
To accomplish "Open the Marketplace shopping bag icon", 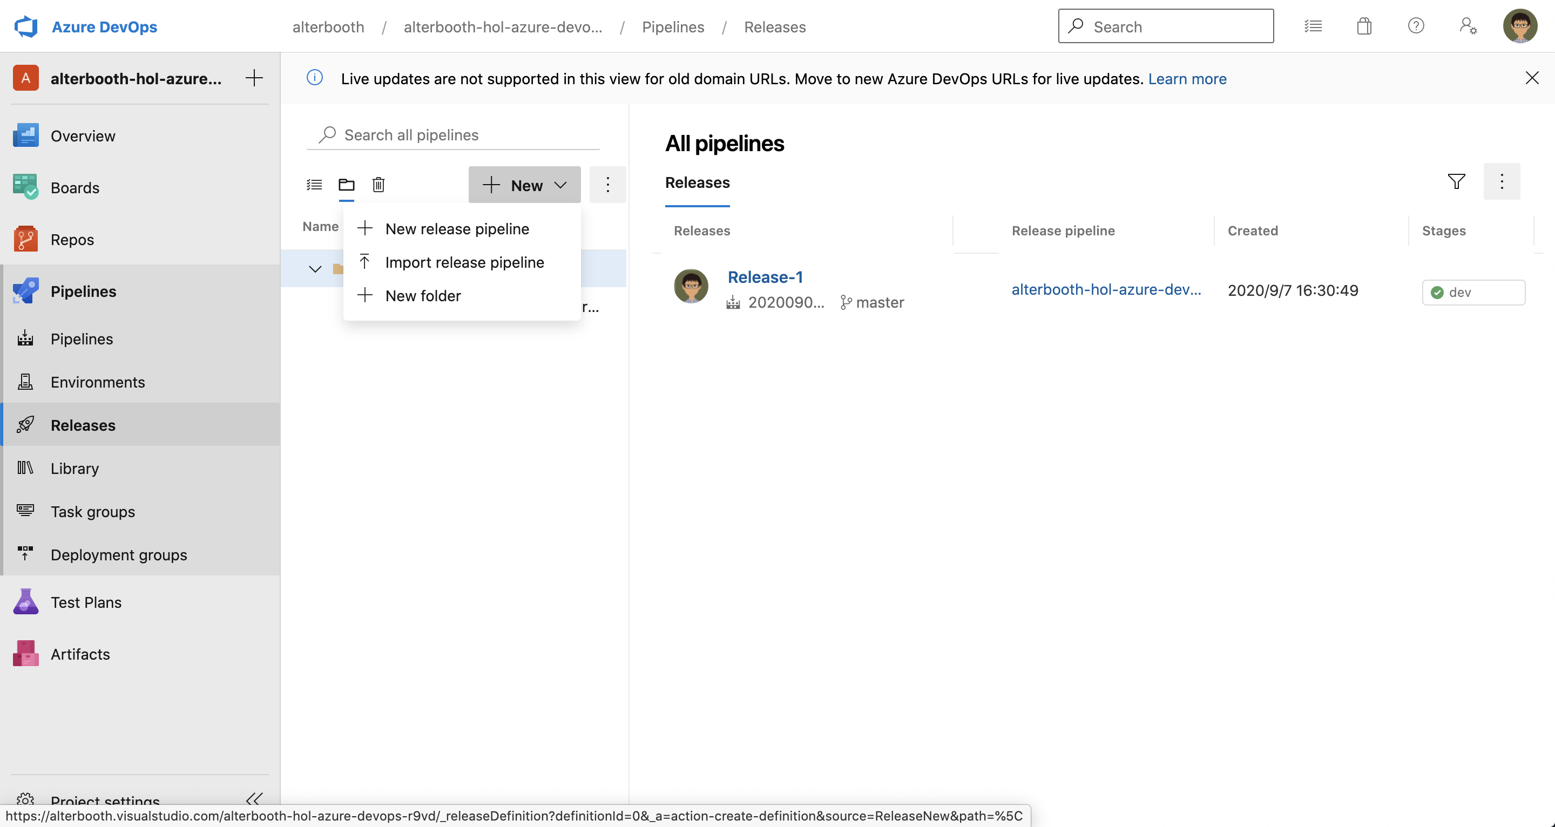I will [1364, 26].
